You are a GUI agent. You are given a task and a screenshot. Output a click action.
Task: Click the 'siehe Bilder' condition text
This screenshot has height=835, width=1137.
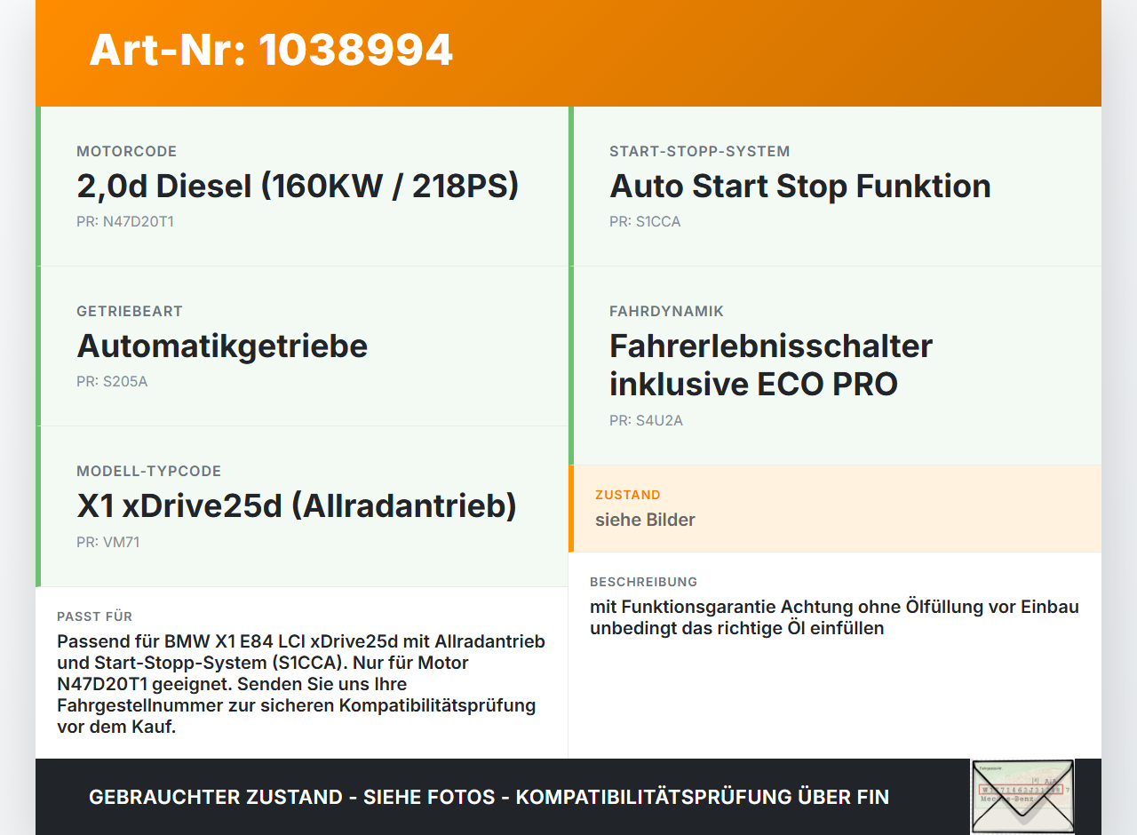[645, 520]
